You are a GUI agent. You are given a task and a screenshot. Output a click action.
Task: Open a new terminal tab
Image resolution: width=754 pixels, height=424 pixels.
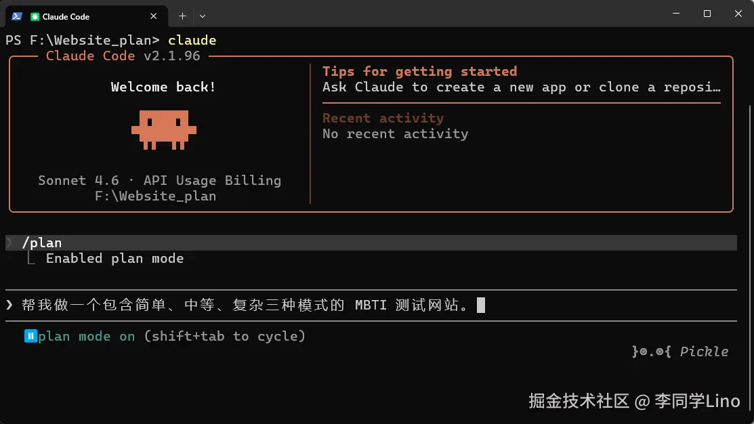182,16
